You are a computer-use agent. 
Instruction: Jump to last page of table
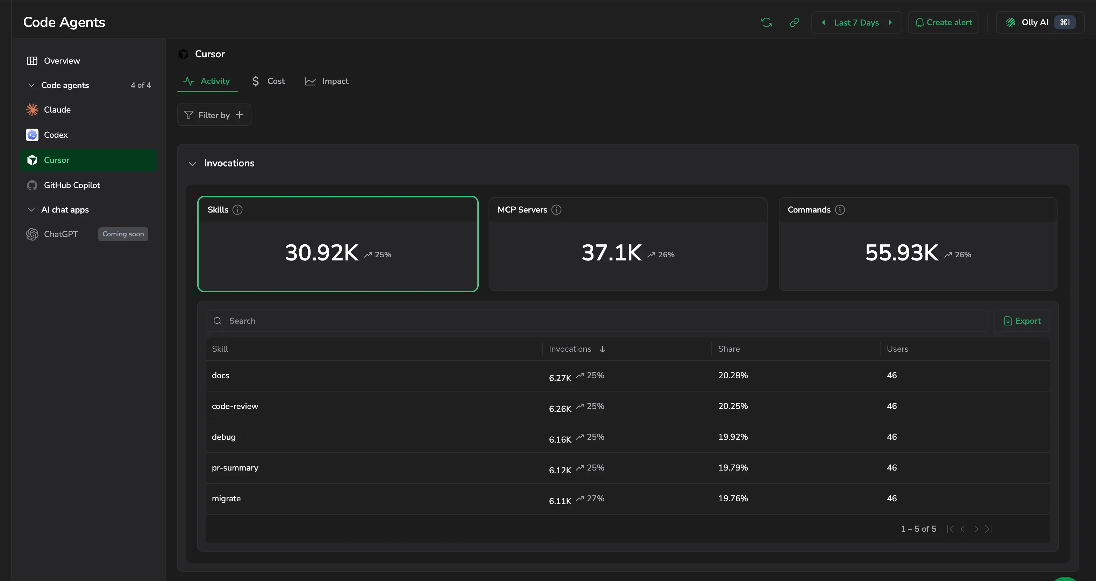coord(989,529)
